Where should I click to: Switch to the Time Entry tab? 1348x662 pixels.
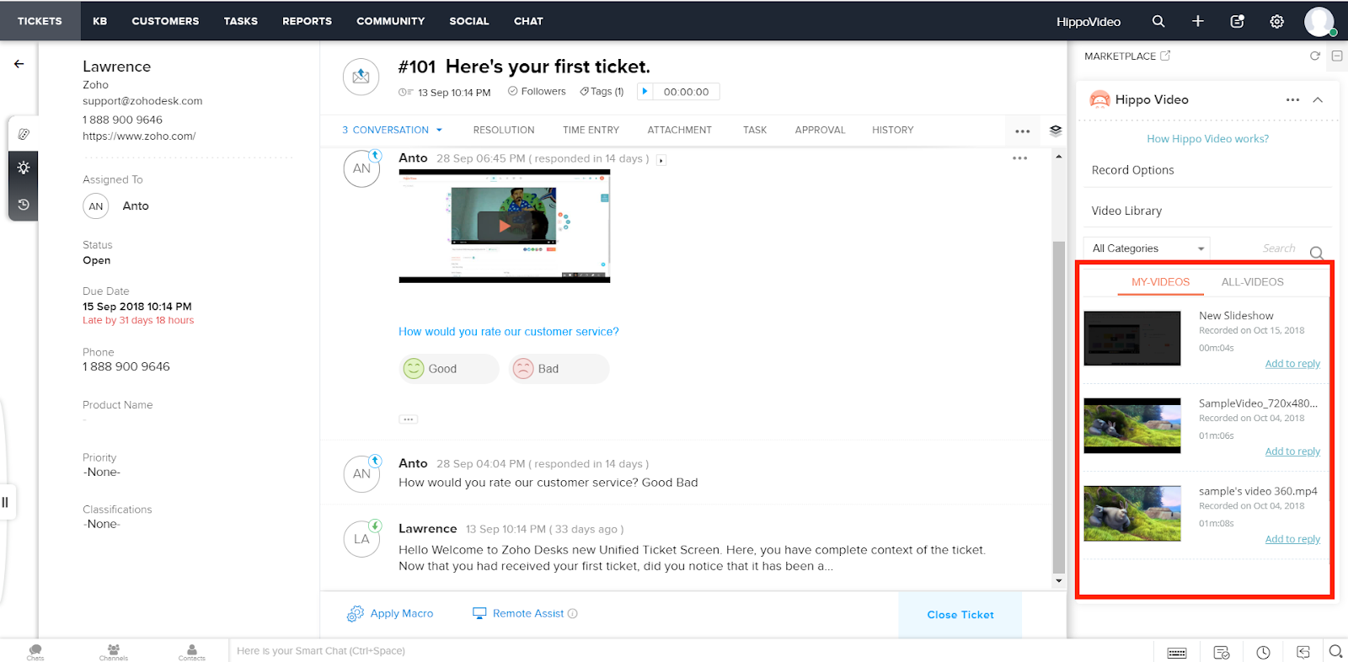[x=591, y=130]
